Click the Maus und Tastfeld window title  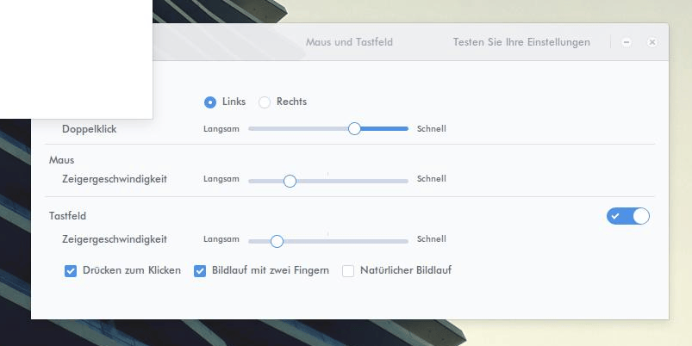[349, 42]
